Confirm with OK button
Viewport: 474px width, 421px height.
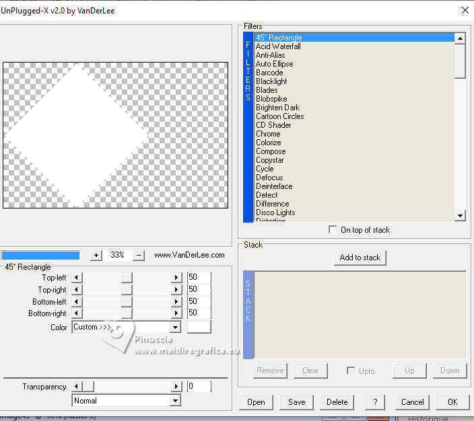click(452, 402)
